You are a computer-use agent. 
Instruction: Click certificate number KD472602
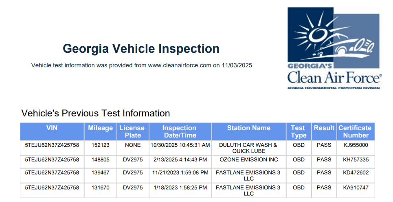[x=356, y=172]
